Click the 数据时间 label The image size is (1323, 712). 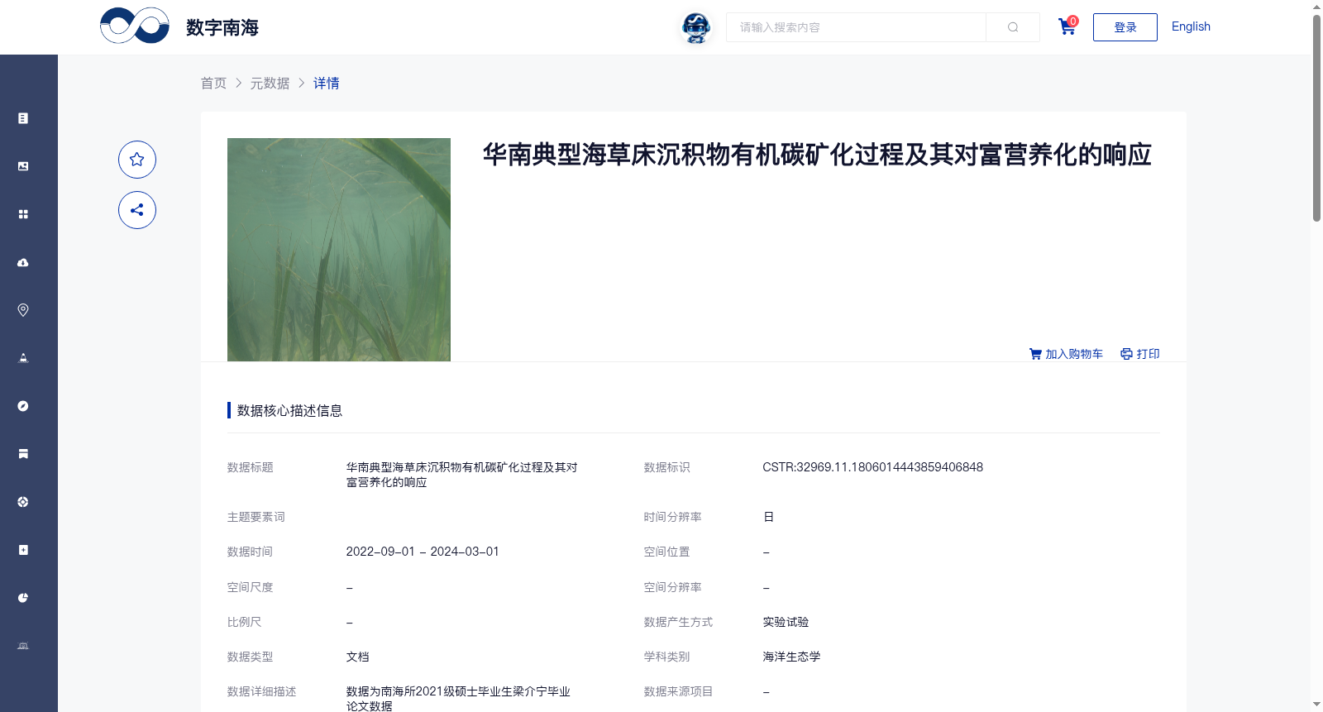(250, 552)
